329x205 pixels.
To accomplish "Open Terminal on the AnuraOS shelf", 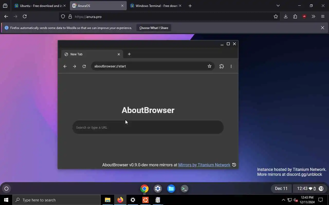I will pyautogui.click(x=185, y=189).
